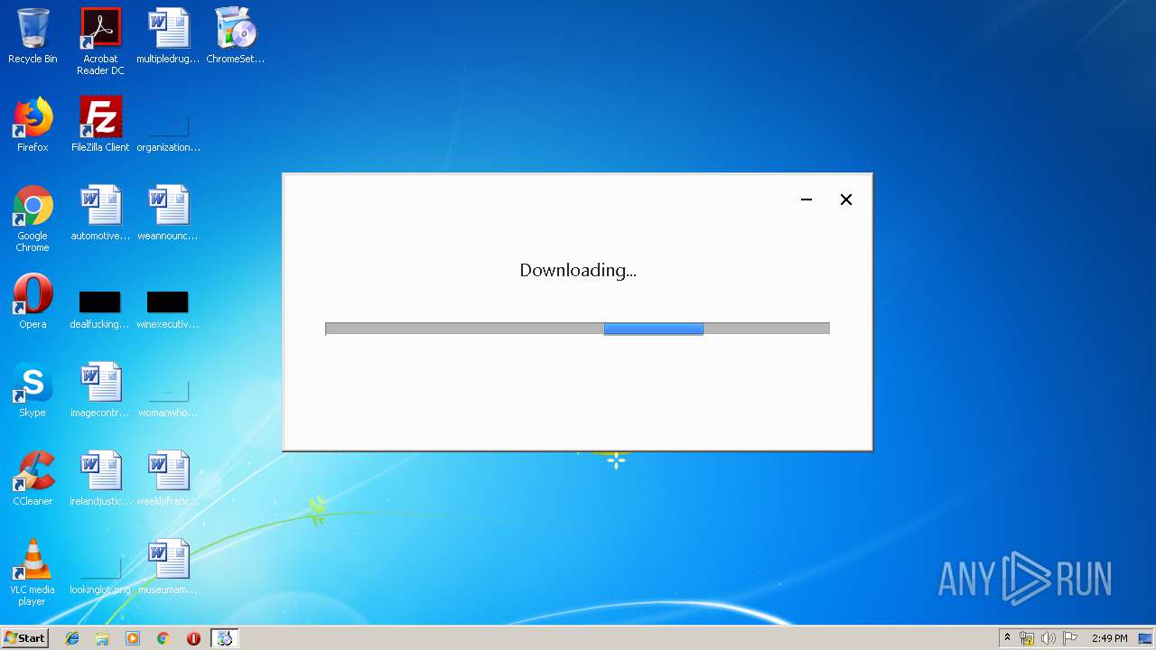This screenshot has width=1156, height=650.
Task: Click the Downloading... label
Action: [578, 270]
